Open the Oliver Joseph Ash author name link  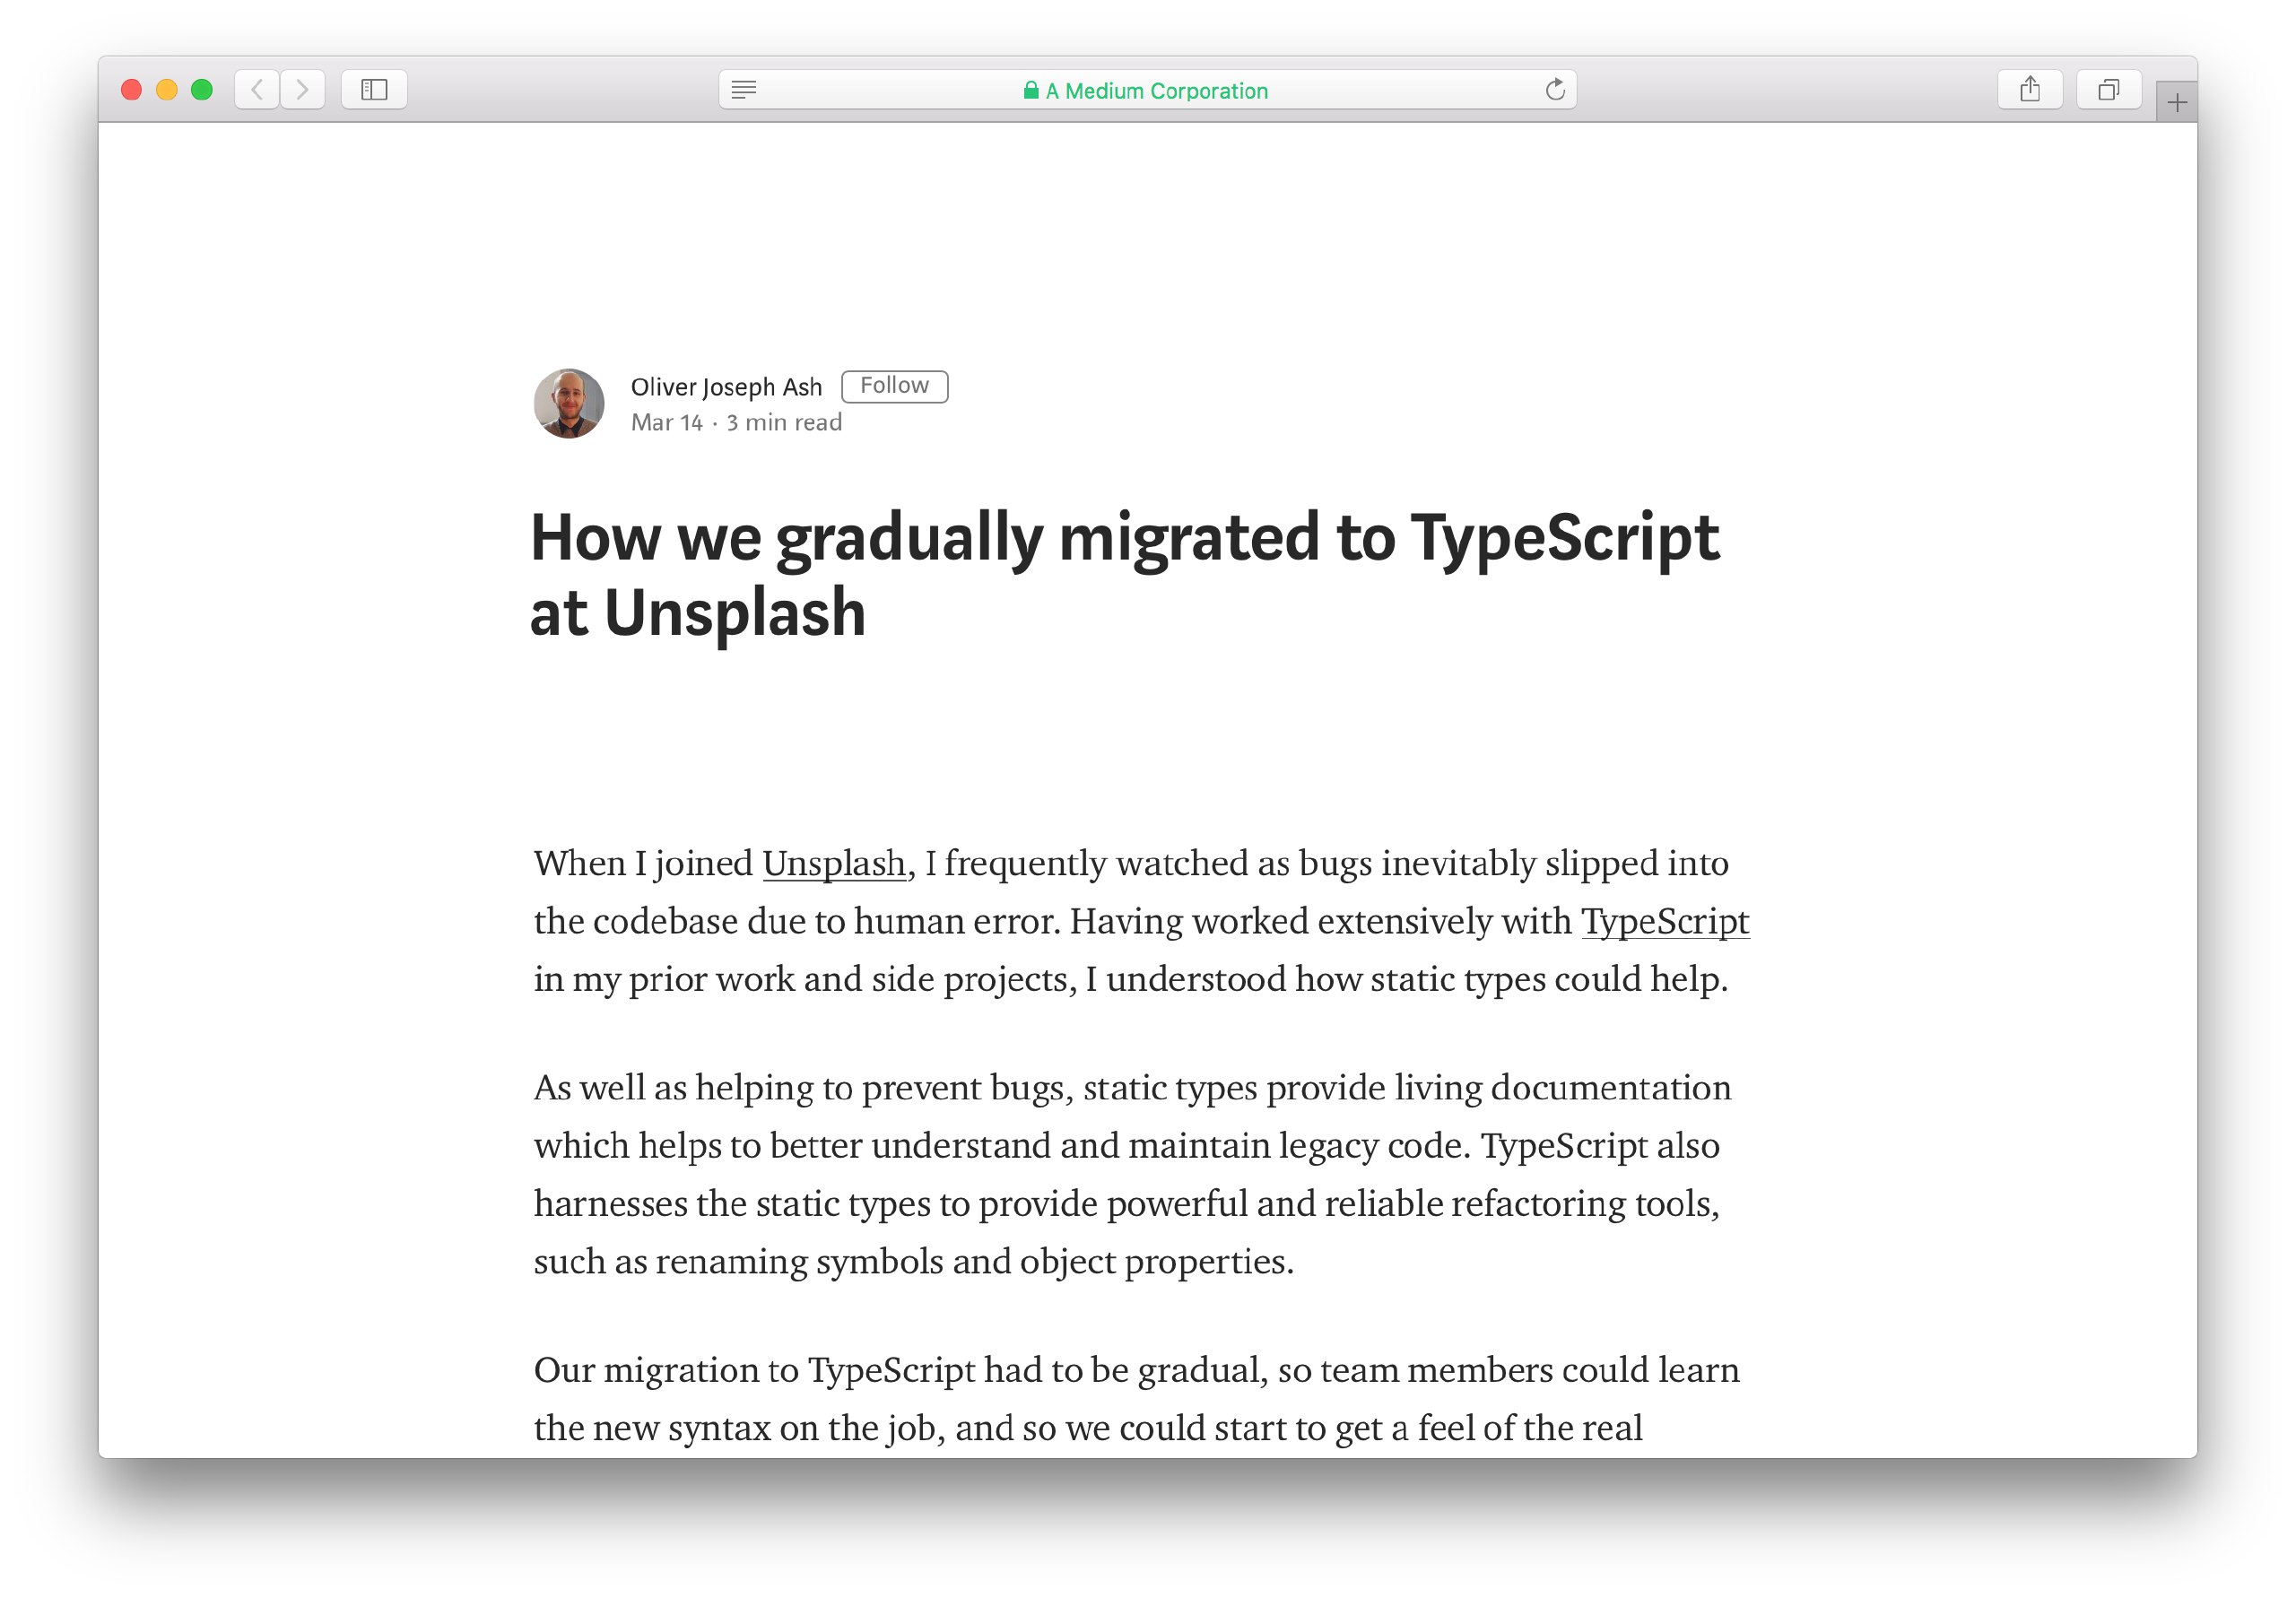(726, 387)
